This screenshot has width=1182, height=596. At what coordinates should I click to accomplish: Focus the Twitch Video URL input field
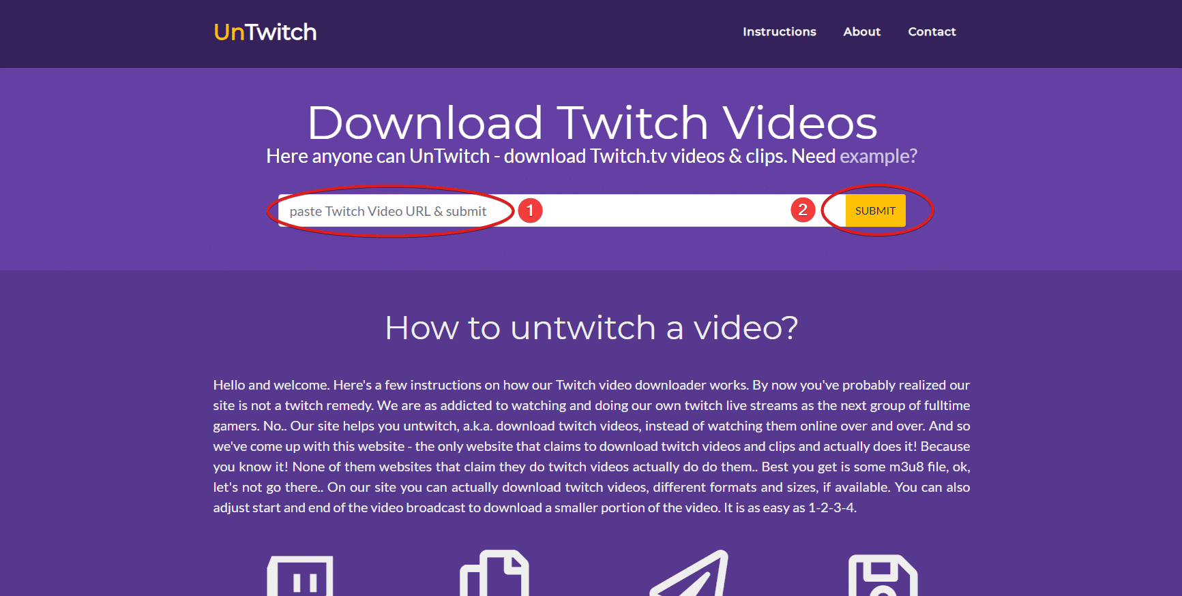pos(561,210)
